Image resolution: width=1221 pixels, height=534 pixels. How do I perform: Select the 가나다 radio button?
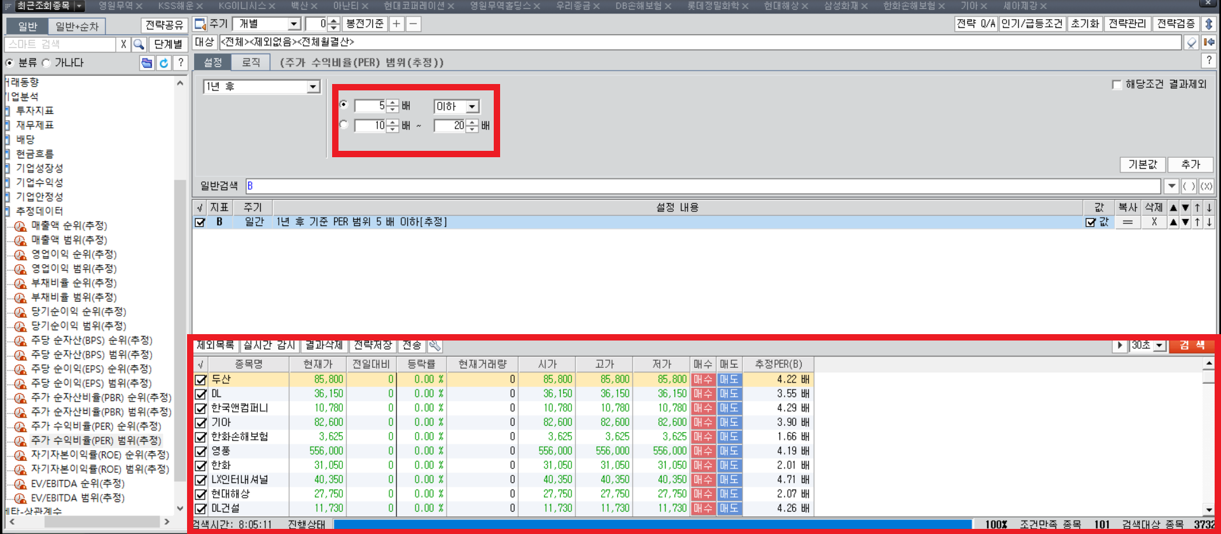click(x=46, y=63)
